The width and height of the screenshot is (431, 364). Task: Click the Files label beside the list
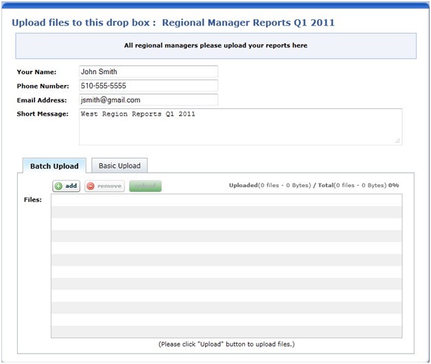(x=33, y=200)
